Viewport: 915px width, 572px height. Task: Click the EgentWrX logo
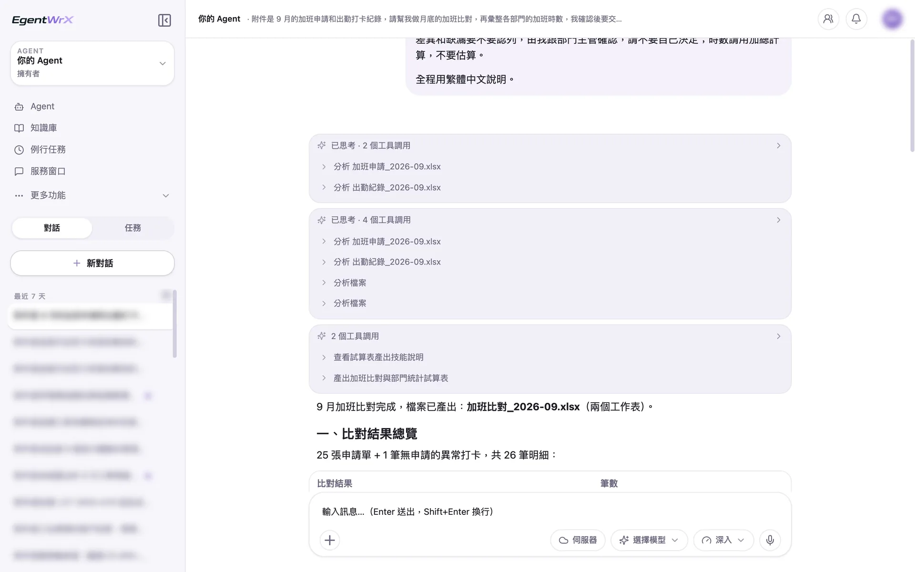[43, 20]
